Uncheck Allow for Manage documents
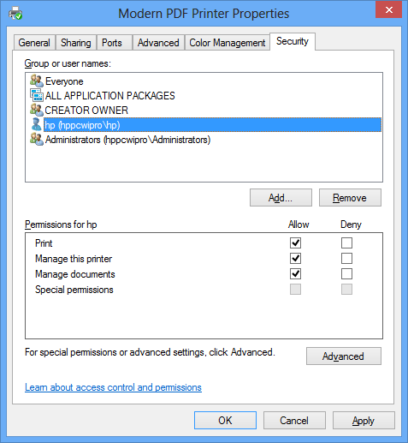Viewport: 408px width, 443px height. click(295, 274)
